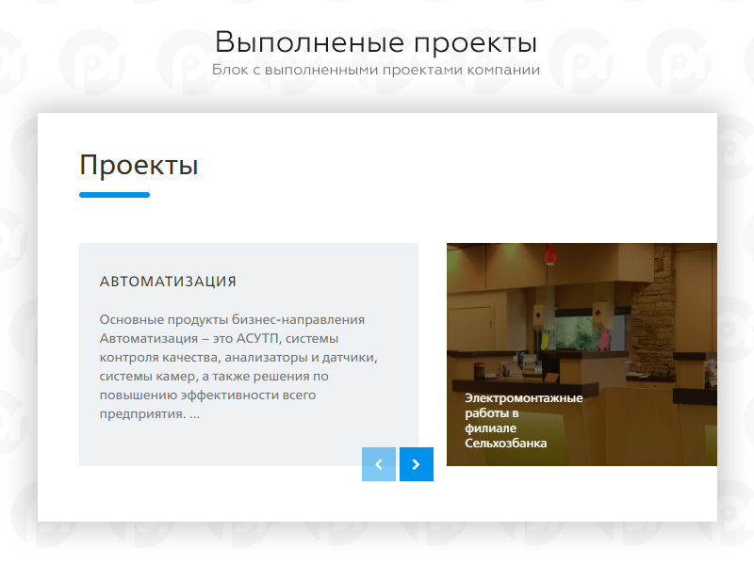
Task: Click the next slide arrow button
Action: tap(416, 464)
